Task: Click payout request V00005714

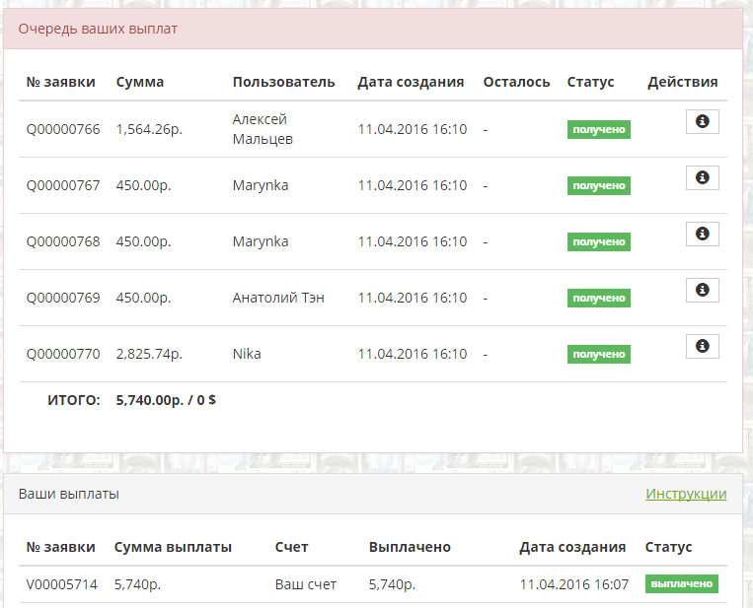Action: pos(61,584)
